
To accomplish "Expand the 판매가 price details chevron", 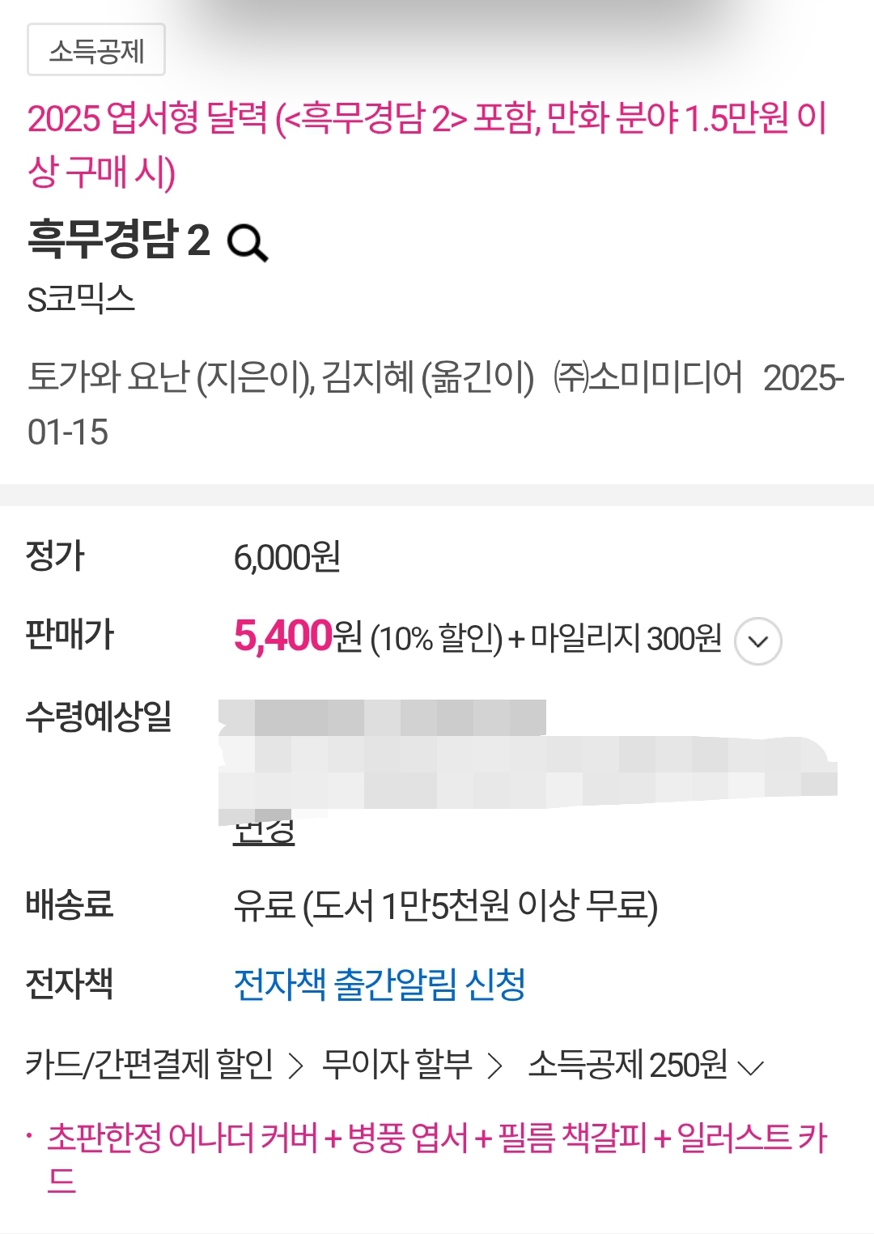I will [757, 641].
